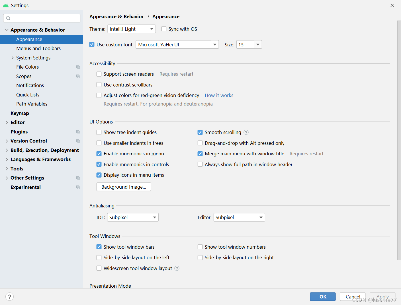Viewport: 401px width, 305px height.
Task: Expand Version Control settings node
Action: pyautogui.click(x=7, y=141)
